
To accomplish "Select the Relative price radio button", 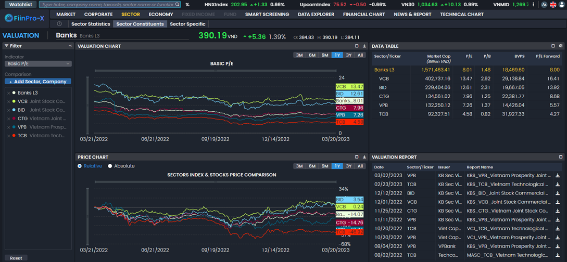I will pos(80,166).
